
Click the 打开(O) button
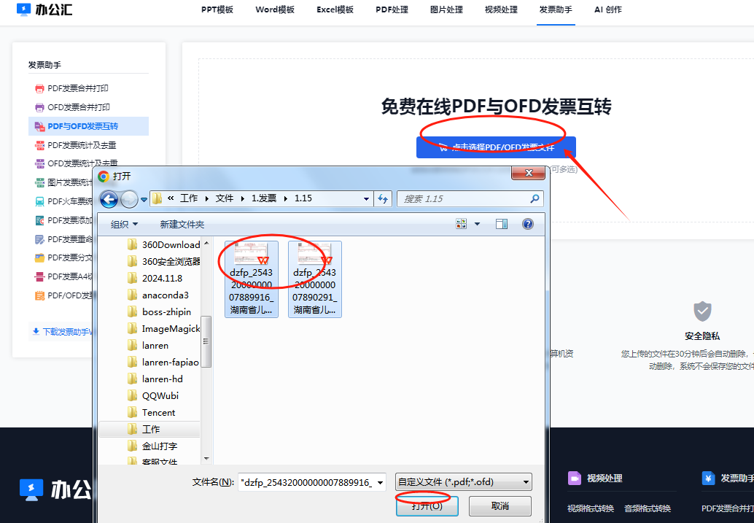[x=427, y=506]
